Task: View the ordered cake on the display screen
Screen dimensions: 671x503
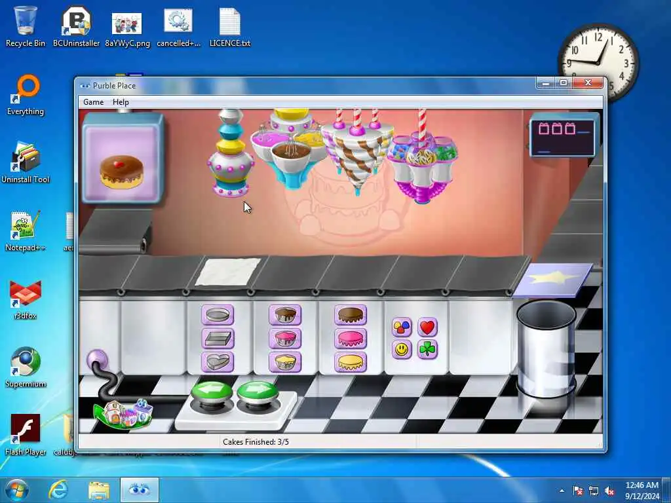Action: [x=123, y=158]
